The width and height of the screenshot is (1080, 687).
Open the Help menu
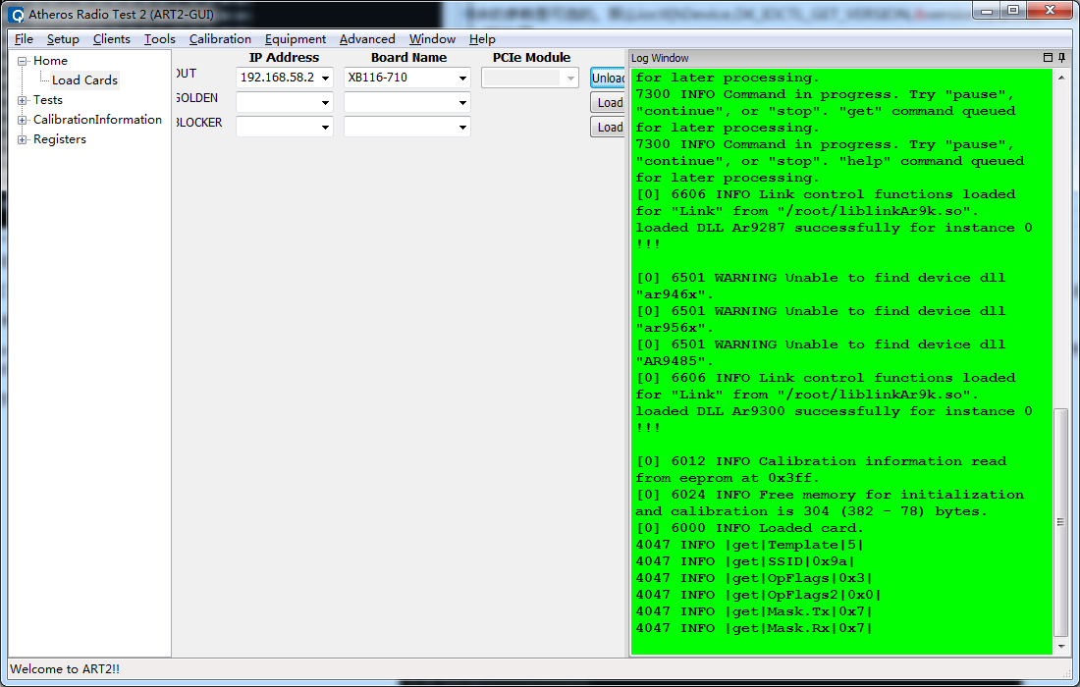point(482,39)
